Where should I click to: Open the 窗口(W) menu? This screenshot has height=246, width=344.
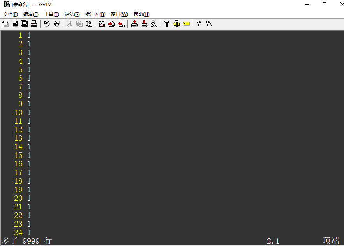(119, 14)
